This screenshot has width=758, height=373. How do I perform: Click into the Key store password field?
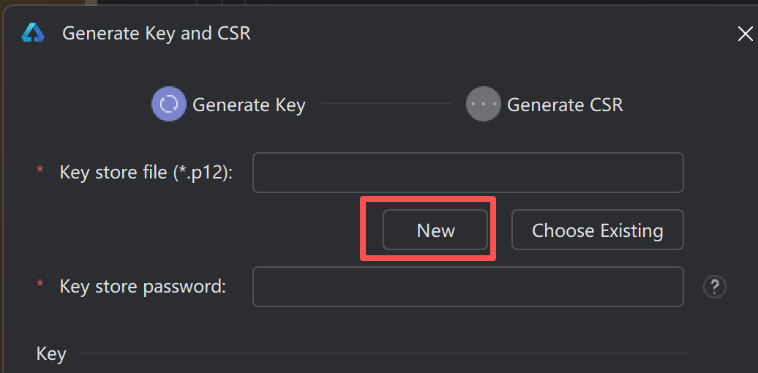click(x=468, y=287)
